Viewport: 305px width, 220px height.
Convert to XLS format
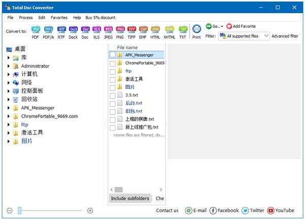pos(97,32)
